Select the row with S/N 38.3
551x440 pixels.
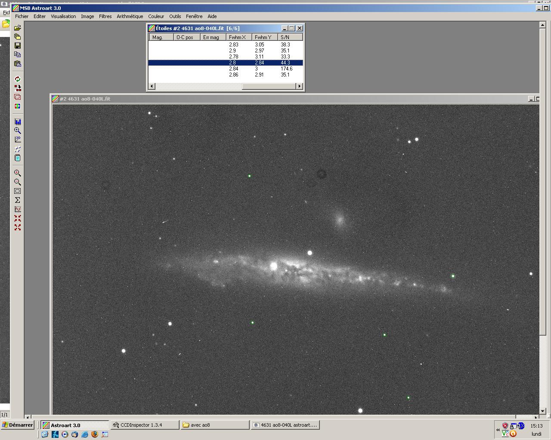coord(226,45)
